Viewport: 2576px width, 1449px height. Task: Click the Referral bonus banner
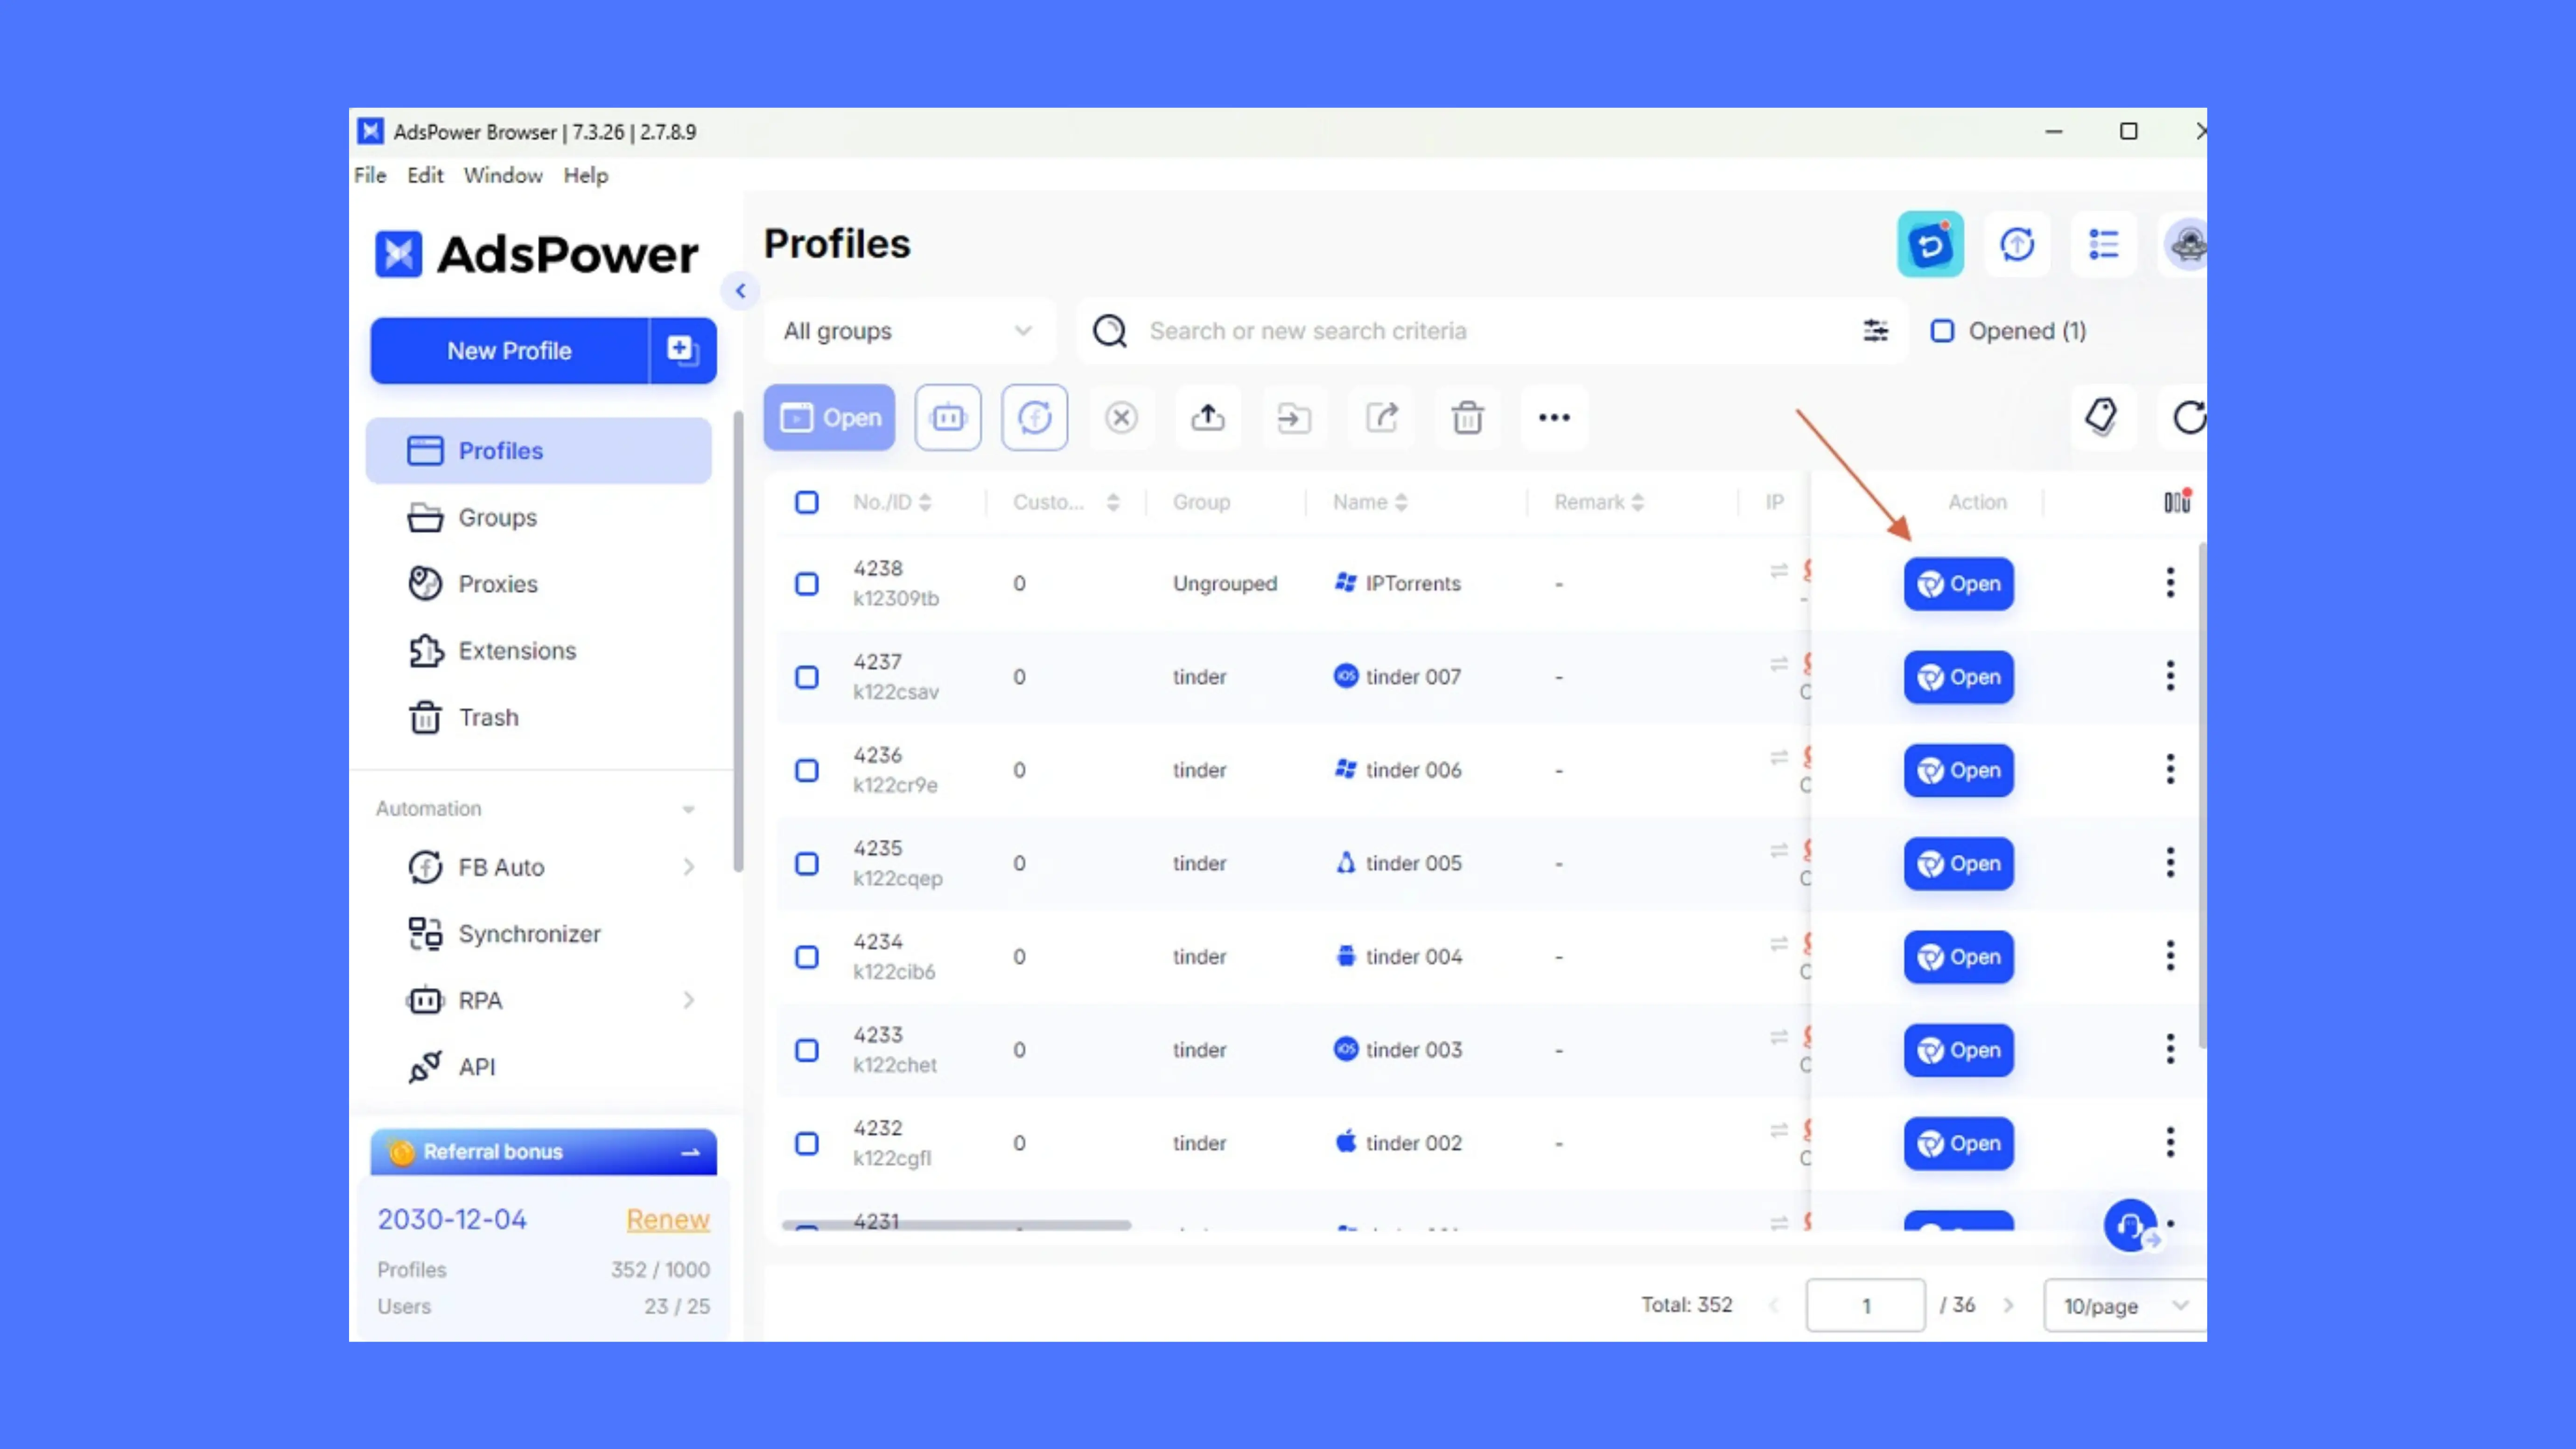[544, 1152]
